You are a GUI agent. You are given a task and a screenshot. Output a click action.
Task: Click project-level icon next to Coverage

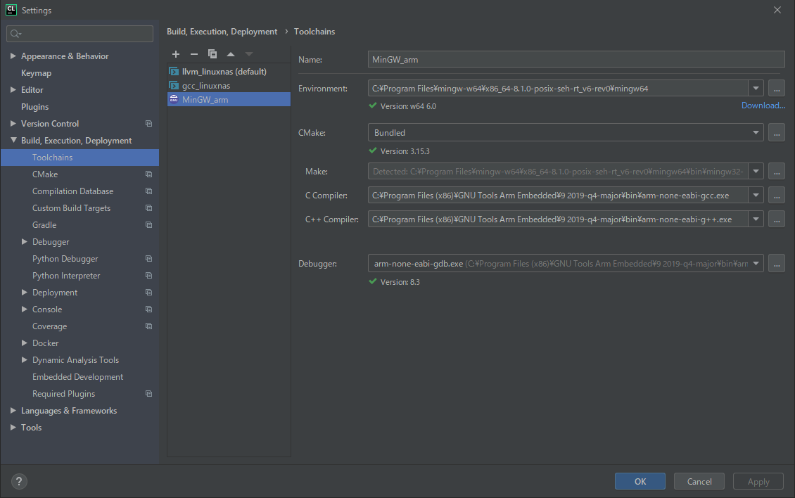coord(148,326)
